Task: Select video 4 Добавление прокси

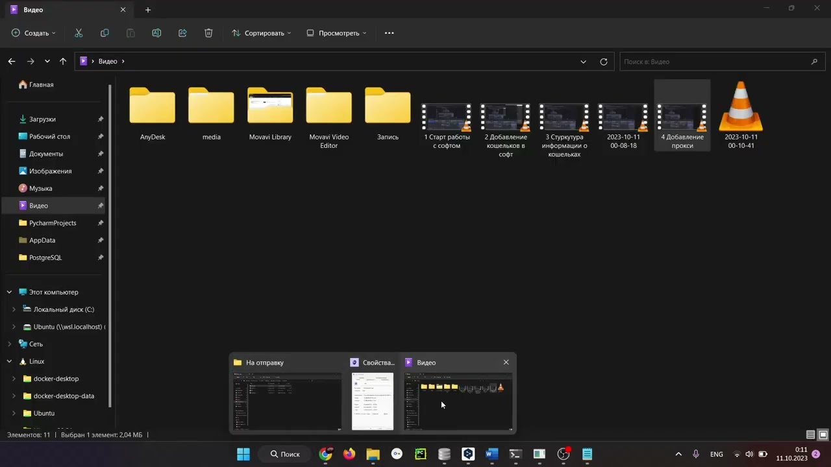Action: tap(682, 115)
